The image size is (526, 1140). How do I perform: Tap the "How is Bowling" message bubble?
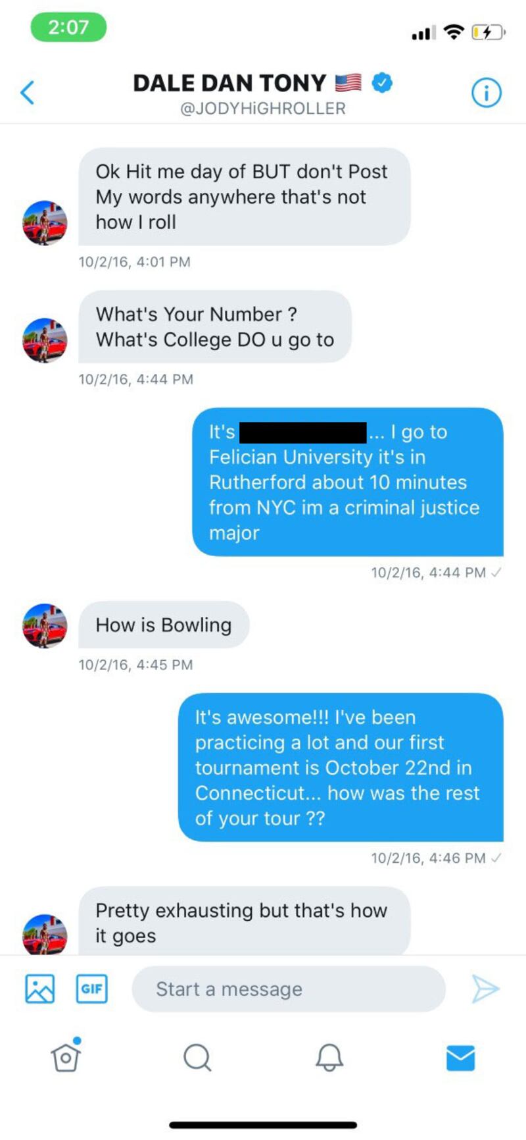click(x=164, y=625)
